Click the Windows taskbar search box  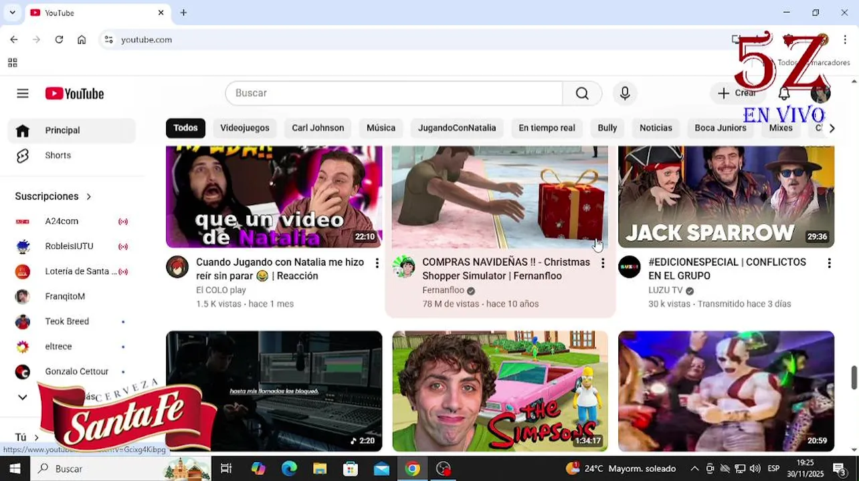122,468
